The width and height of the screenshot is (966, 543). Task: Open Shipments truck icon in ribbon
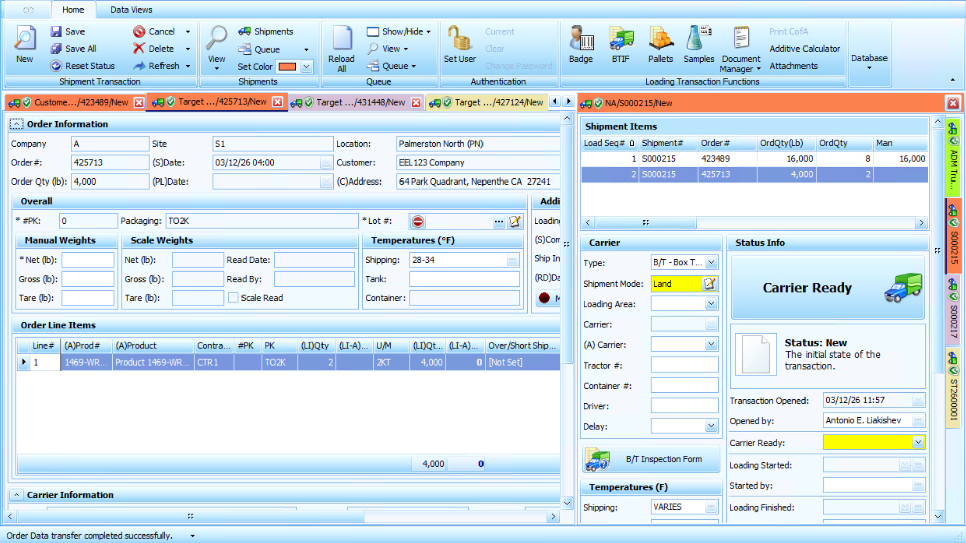[x=245, y=31]
